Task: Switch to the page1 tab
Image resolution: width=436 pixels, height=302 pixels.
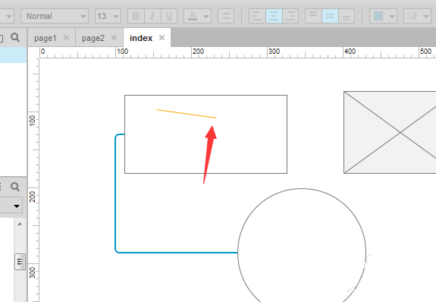Action: (x=45, y=38)
